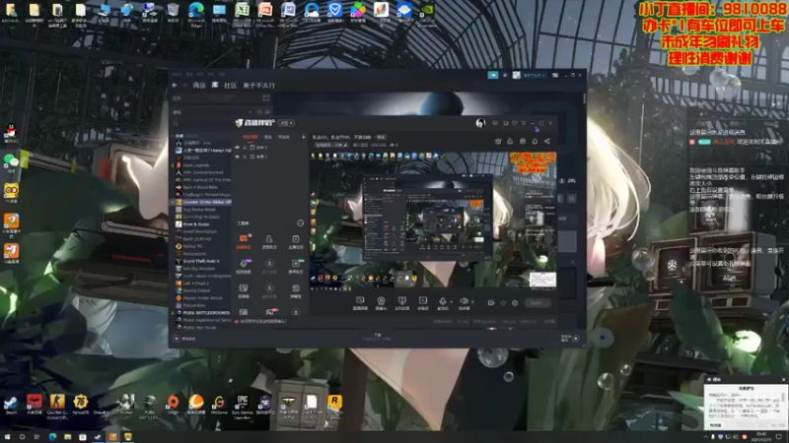This screenshot has height=443, width=789.
Task: Add new scene with plus button
Action: point(304,137)
